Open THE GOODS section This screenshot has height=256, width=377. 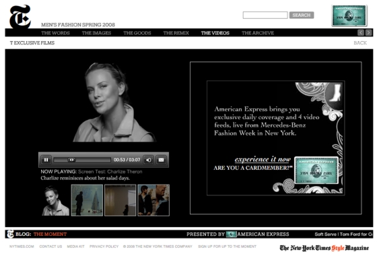coord(137,33)
